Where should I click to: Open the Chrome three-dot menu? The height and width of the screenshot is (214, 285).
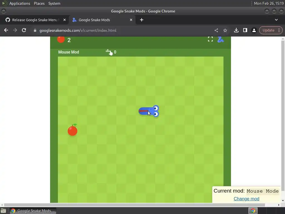(279, 30)
